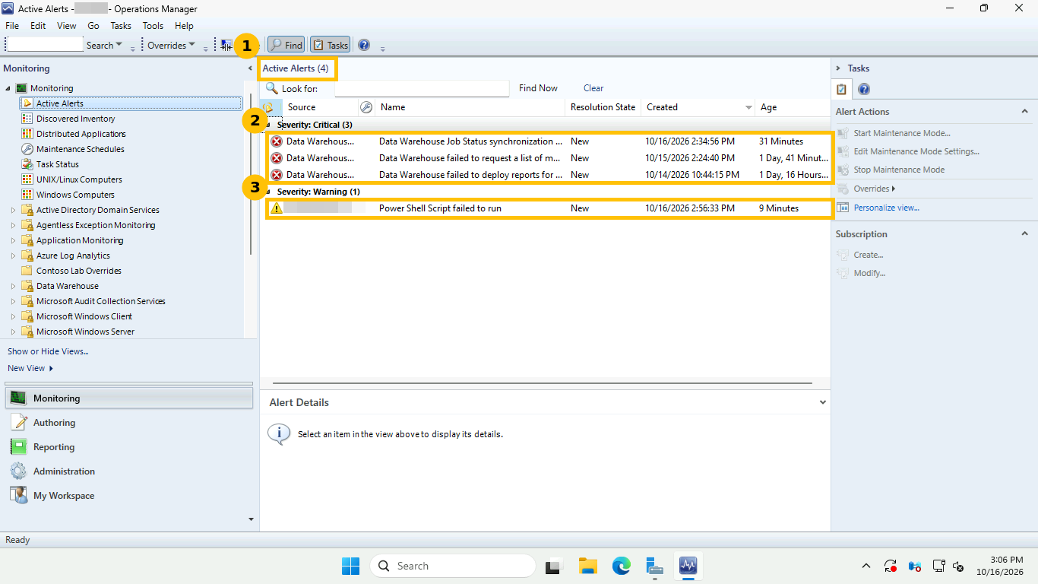
Task: Expand the Microsoft Windows Server folder
Action: click(x=13, y=332)
